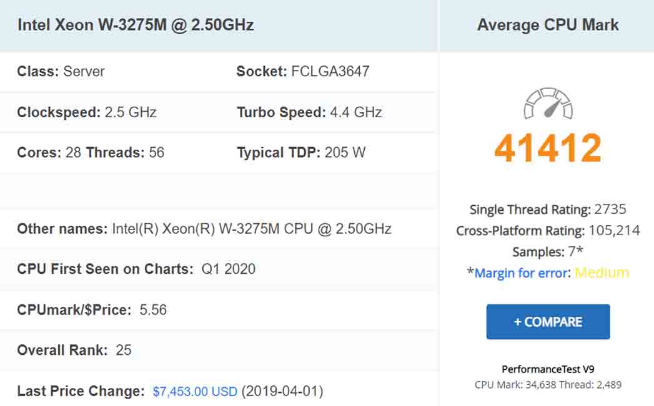Click the Cross-Platform Rating 105,214 text
654x406 pixels.
(x=548, y=231)
